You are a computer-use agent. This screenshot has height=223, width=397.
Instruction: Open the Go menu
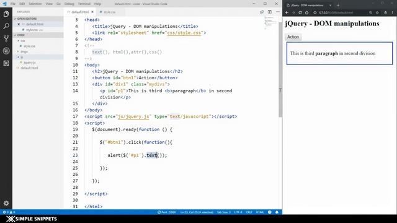click(x=58, y=4)
